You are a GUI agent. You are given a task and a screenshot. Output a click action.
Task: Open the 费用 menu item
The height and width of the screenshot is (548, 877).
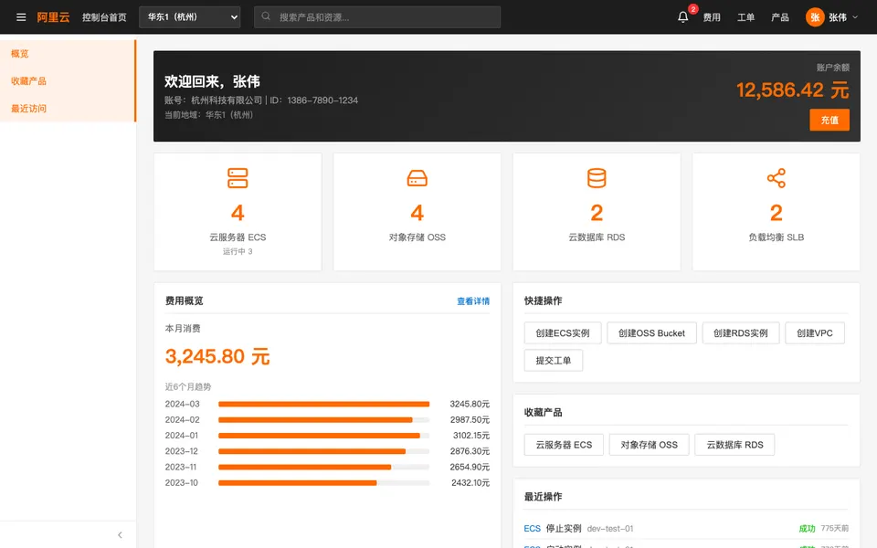pos(712,17)
